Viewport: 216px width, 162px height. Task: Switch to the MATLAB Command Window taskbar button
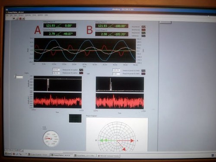click(x=108, y=156)
